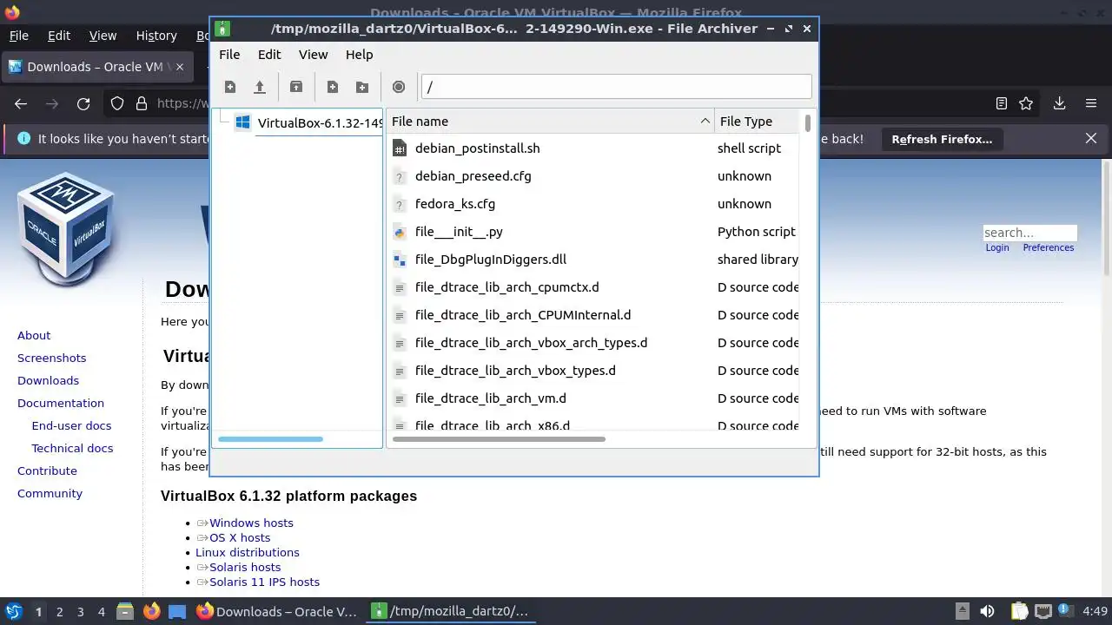Viewport: 1112px width, 625px height.
Task: Open Firefox hamburger application menu
Action: [x=1091, y=103]
